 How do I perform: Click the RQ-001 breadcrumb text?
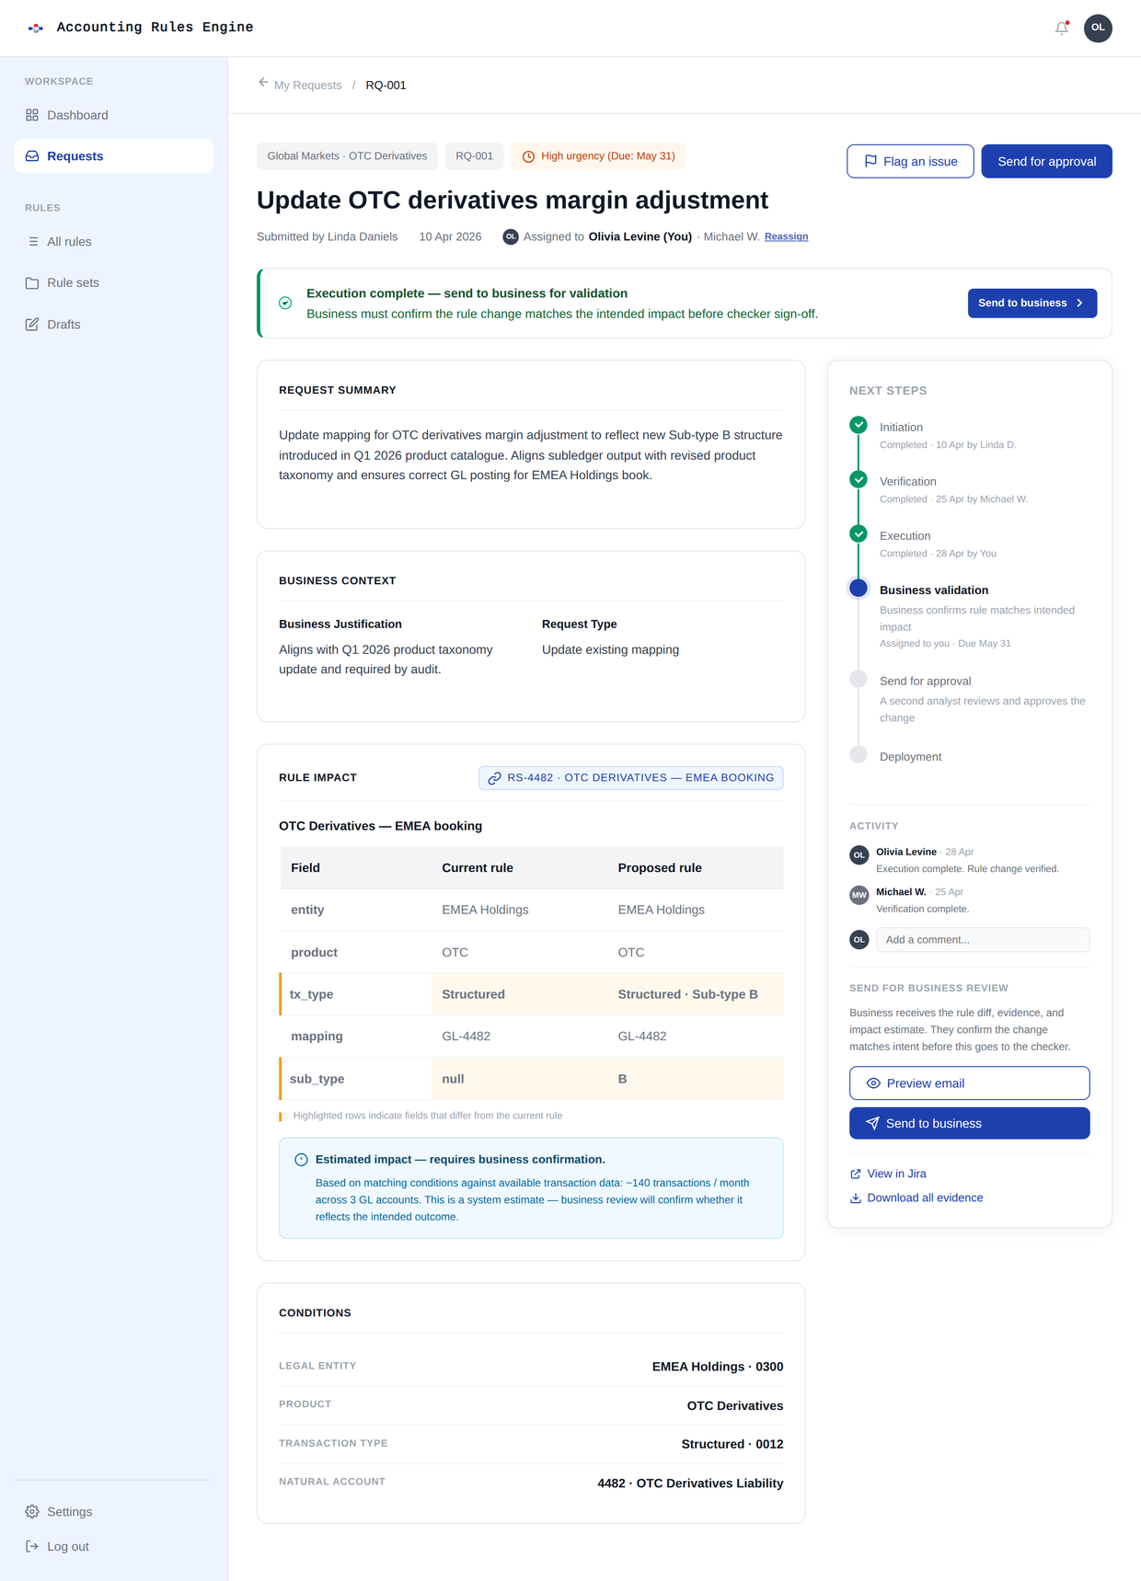(386, 85)
